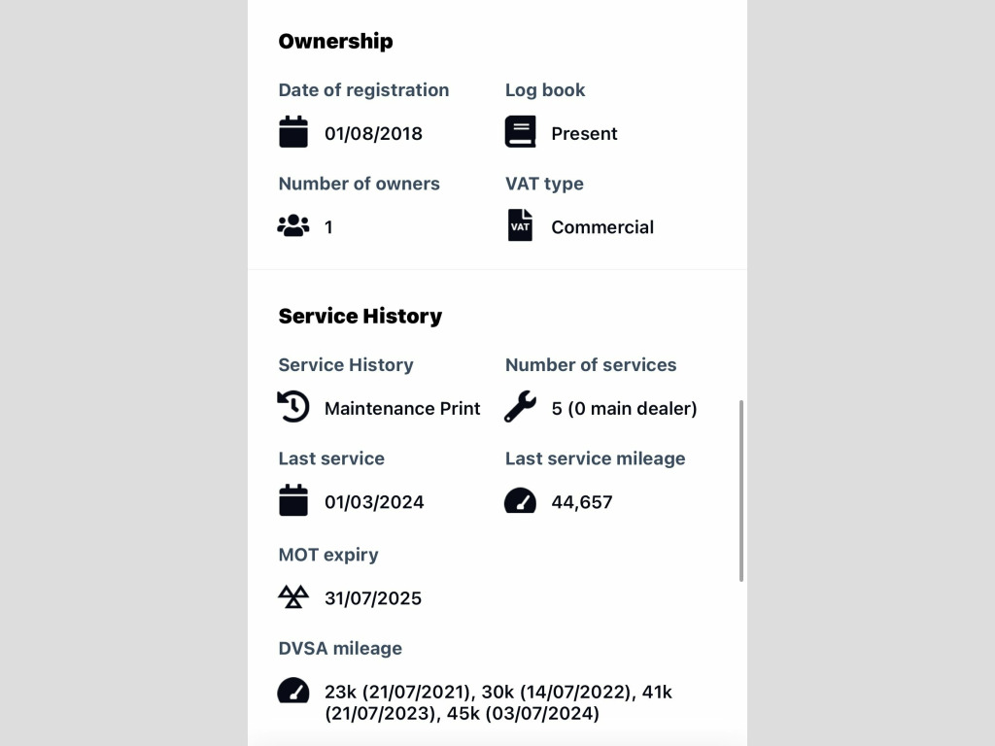Image resolution: width=995 pixels, height=746 pixels.
Task: Click the Commercial VAT type value
Action: click(x=602, y=227)
